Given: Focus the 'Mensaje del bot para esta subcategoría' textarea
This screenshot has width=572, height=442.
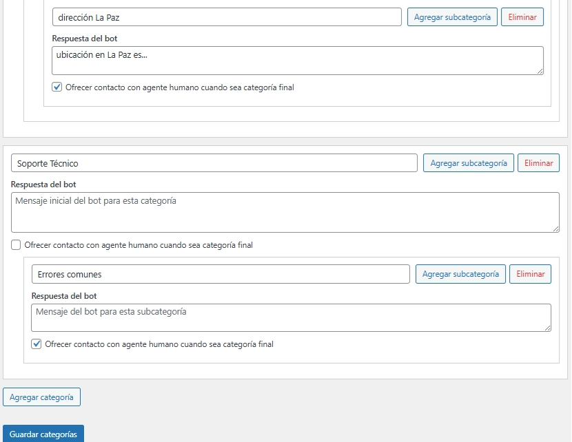Looking at the screenshot, I should tap(291, 317).
